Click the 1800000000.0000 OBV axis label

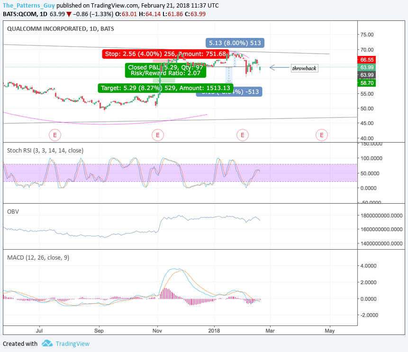click(381, 216)
